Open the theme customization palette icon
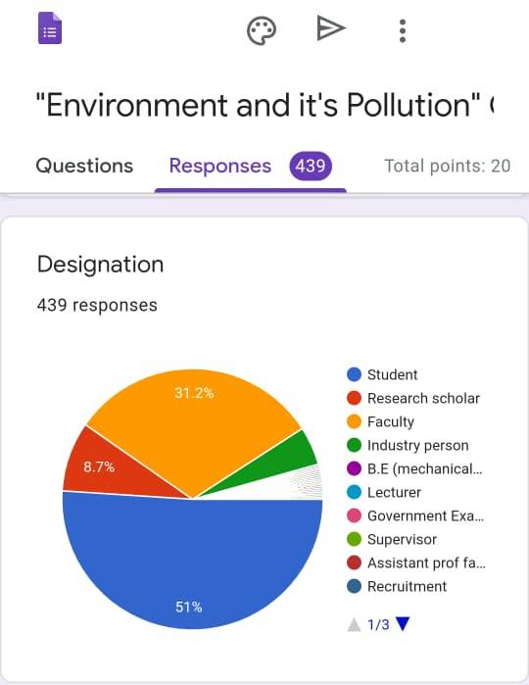This screenshot has width=529, height=685. 262,30
